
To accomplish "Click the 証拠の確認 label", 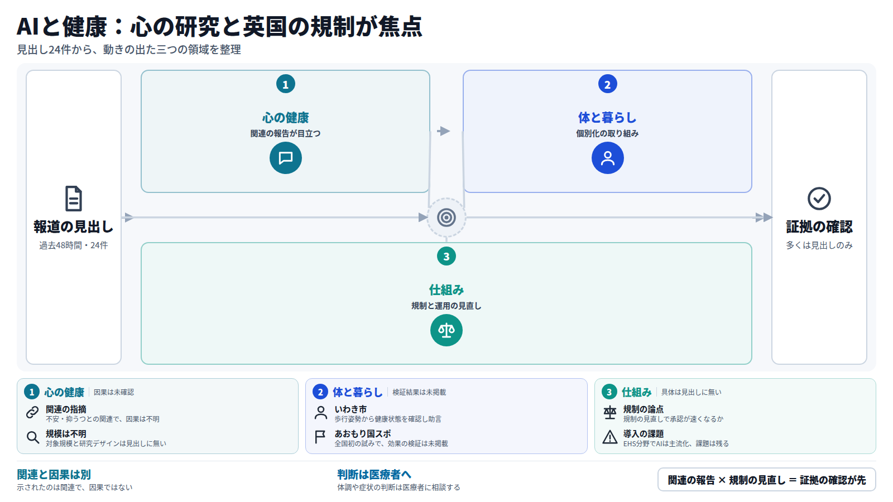I will 819,227.
